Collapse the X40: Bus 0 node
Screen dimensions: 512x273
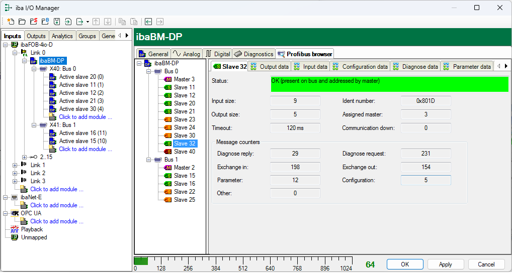click(x=34, y=69)
